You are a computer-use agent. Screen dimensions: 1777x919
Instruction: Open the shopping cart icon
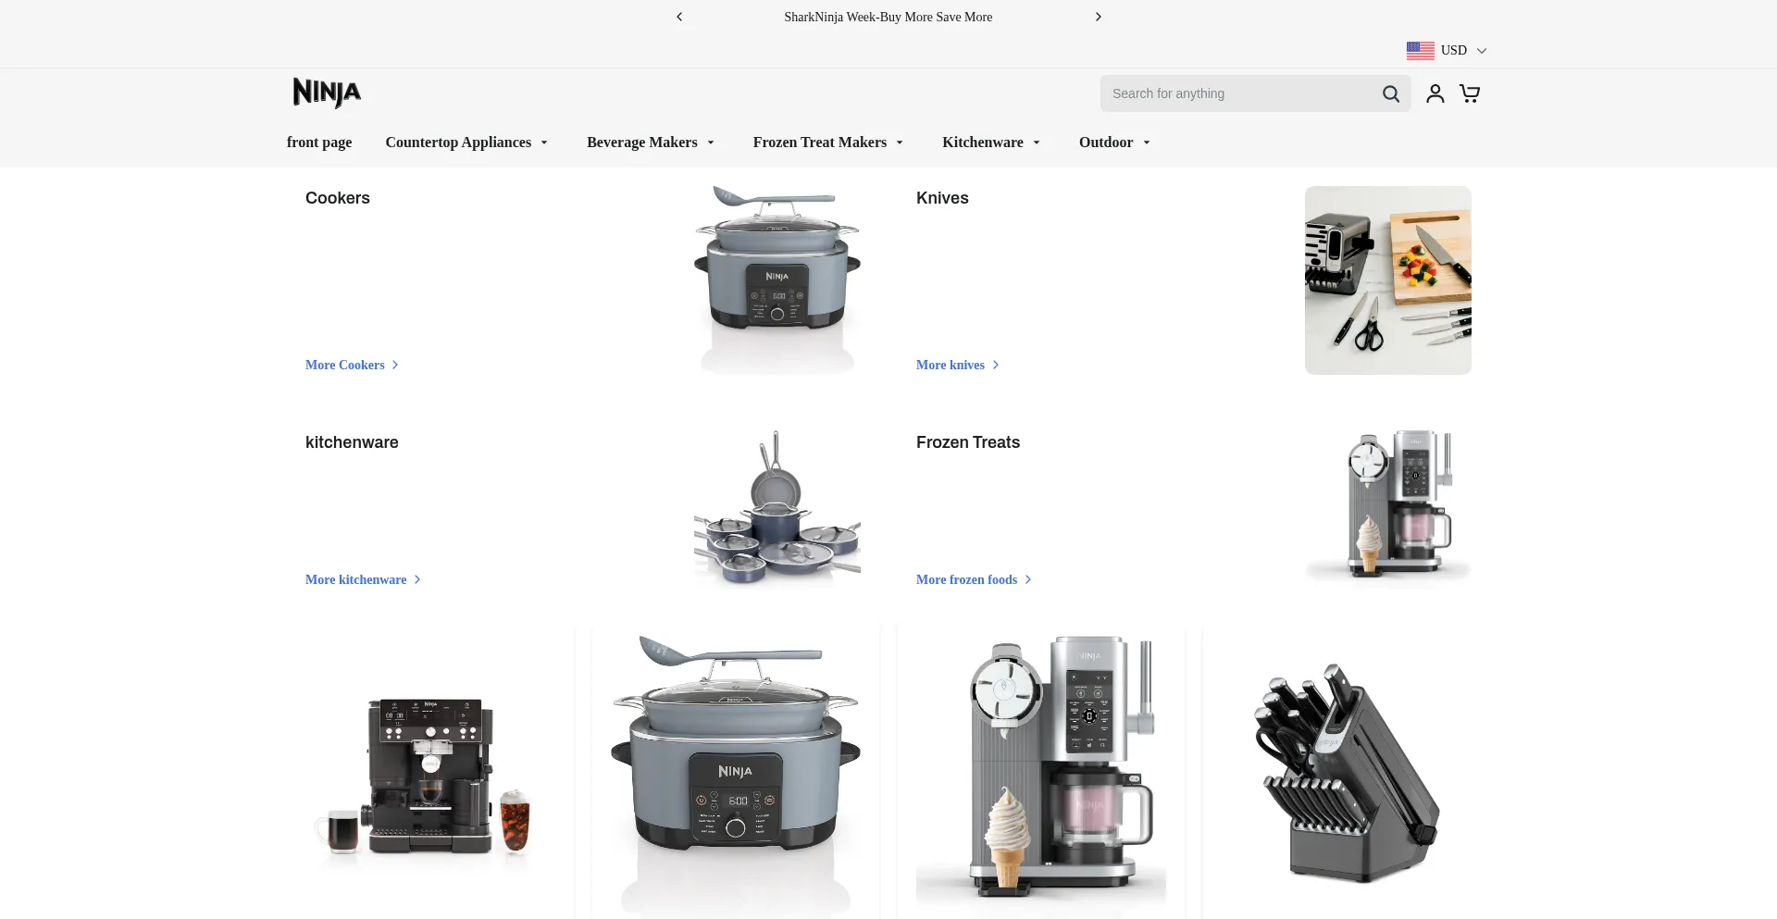point(1469,93)
